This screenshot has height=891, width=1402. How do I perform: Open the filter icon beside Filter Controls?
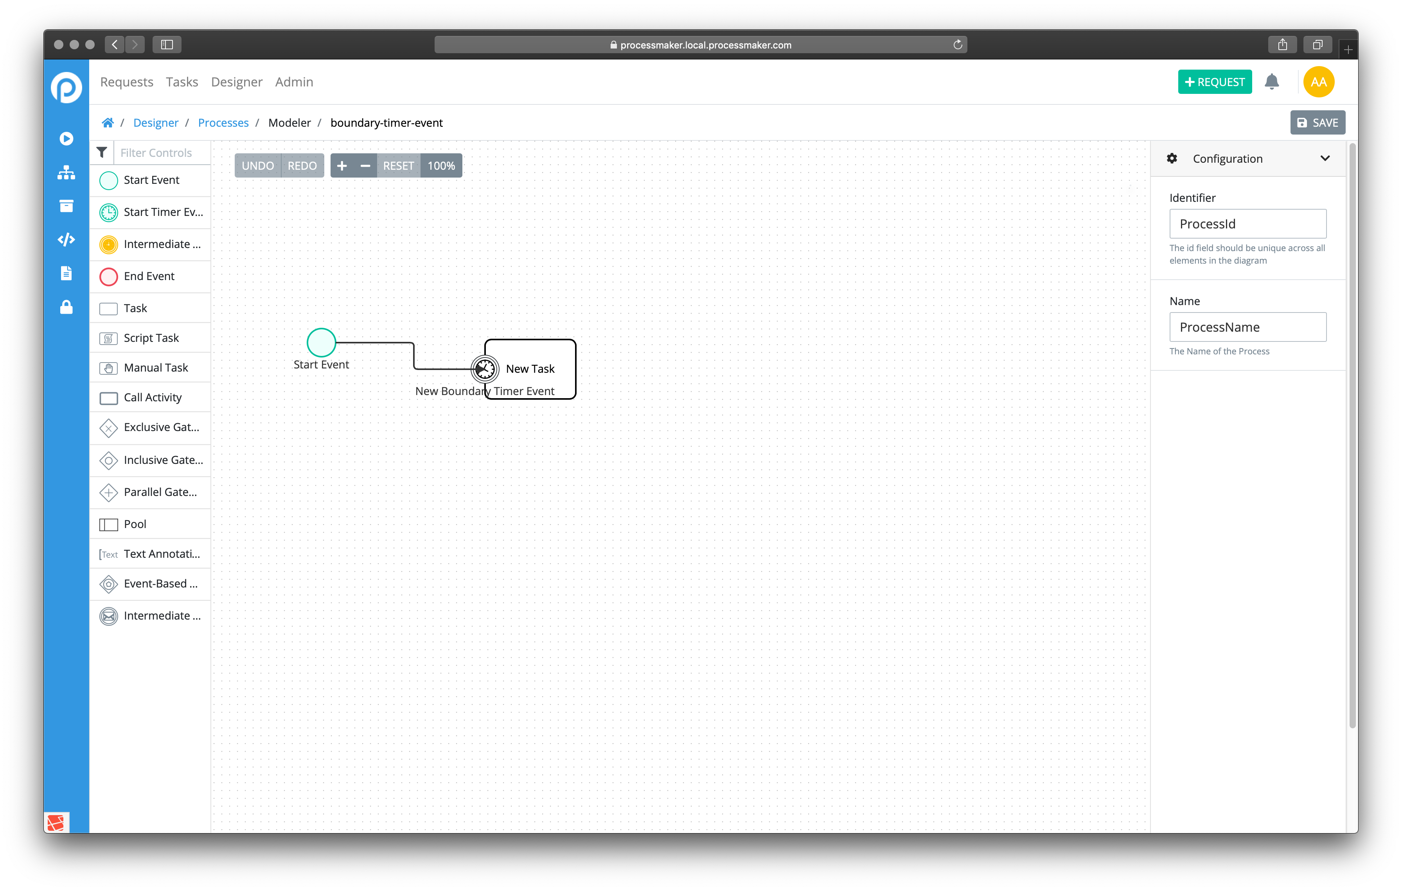pyautogui.click(x=102, y=152)
